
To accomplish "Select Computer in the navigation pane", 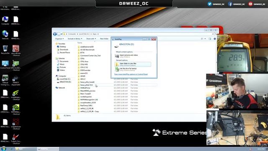I will [62, 76].
